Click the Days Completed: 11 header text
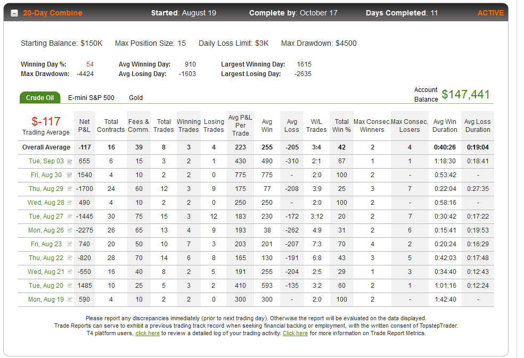 point(402,13)
